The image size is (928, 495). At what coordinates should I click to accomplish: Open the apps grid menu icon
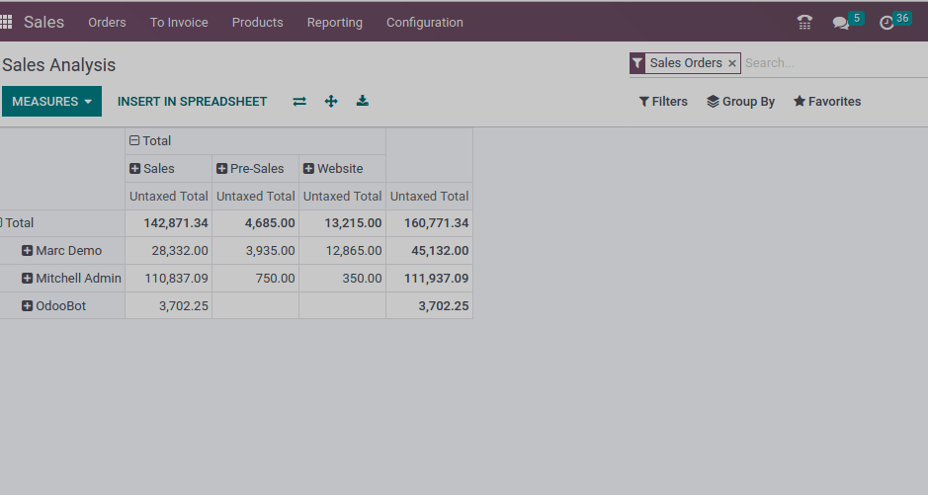[x=6, y=23]
